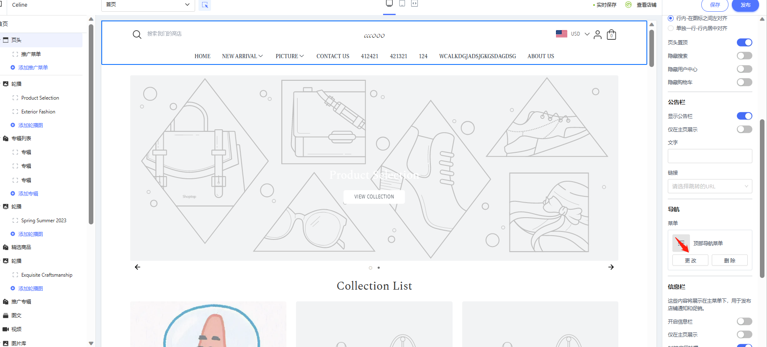
Task: Click 124 nav menu item
Action: [x=423, y=56]
